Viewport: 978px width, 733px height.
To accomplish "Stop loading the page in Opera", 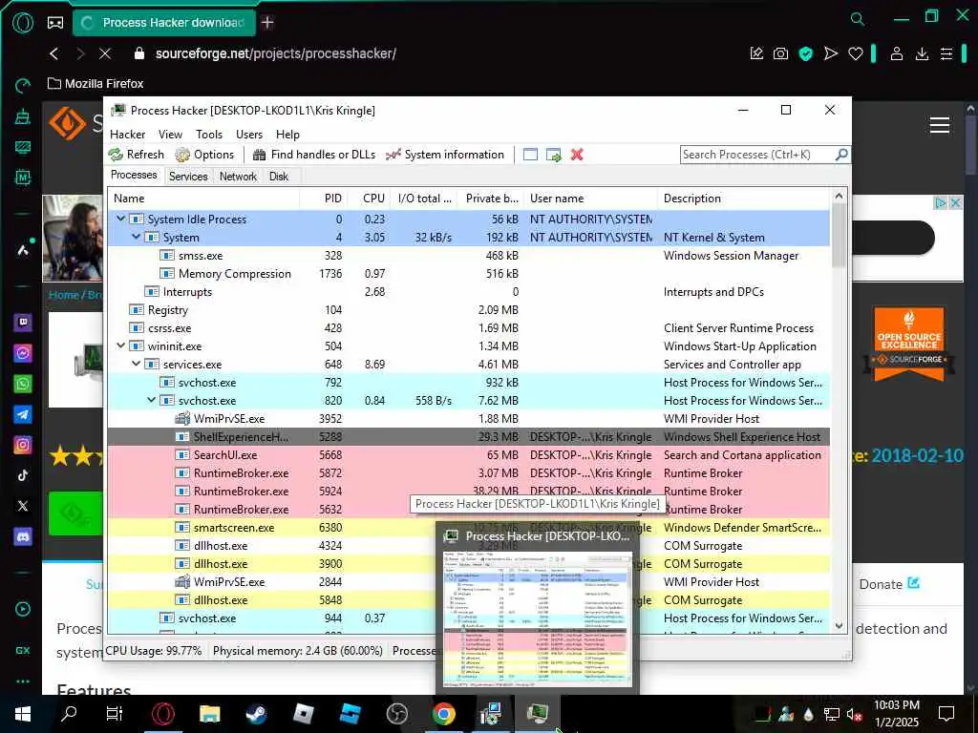I will pyautogui.click(x=105, y=53).
